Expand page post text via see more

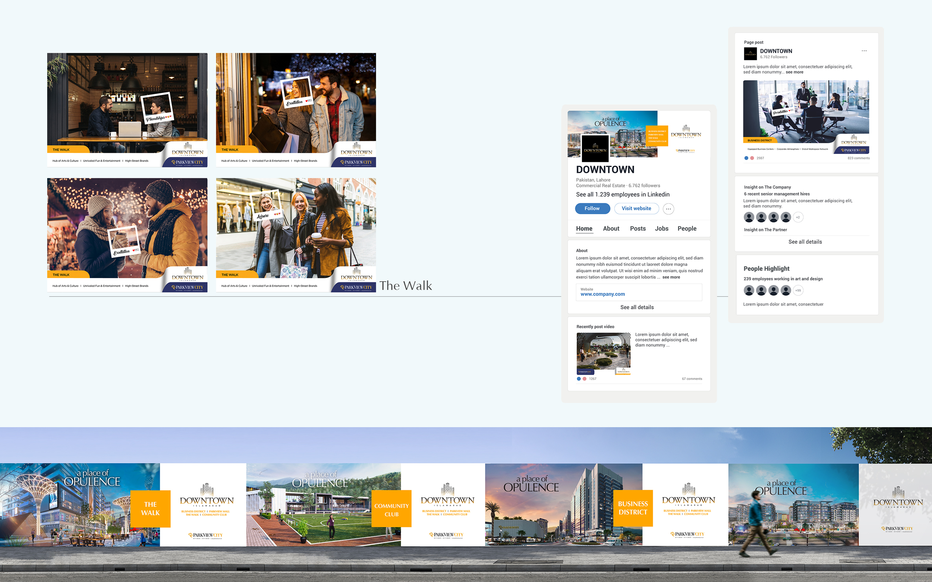click(x=794, y=72)
